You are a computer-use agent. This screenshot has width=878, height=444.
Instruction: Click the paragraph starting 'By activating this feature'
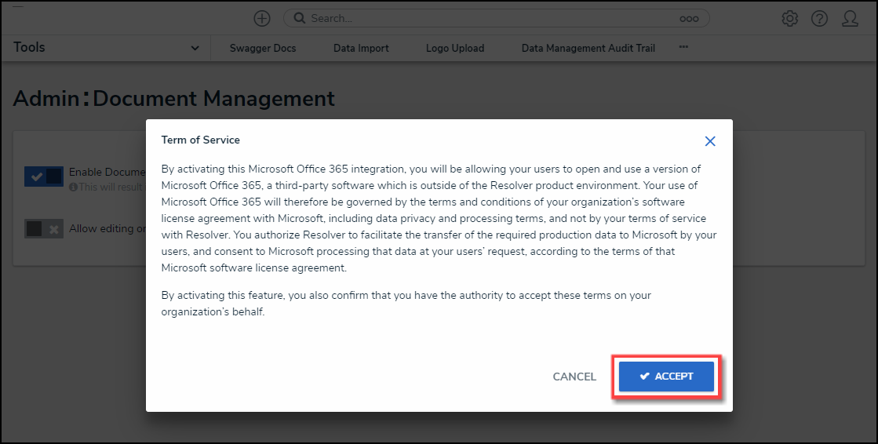pyautogui.click(x=406, y=304)
